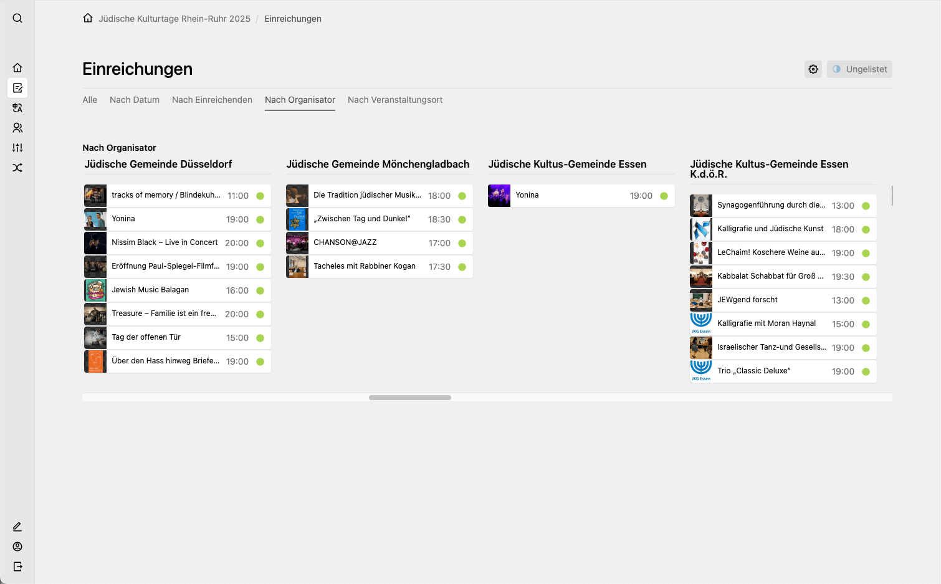
Task: Select Treasure – Familie ist ein fre… entry
Action: (178, 314)
